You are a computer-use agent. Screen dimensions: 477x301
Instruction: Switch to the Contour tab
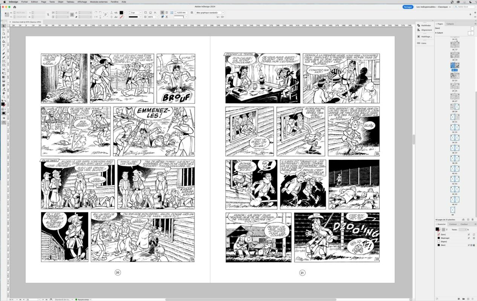[453, 224]
